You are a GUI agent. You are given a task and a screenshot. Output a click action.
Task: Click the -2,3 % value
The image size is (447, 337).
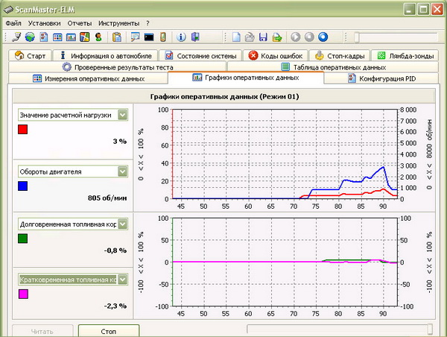tap(115, 306)
